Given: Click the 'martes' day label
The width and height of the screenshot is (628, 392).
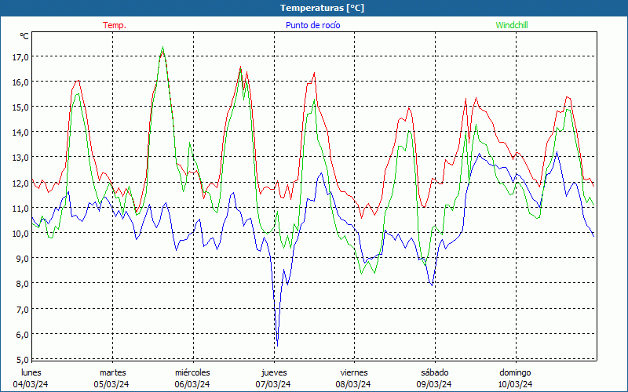Looking at the screenshot, I should [112, 372].
